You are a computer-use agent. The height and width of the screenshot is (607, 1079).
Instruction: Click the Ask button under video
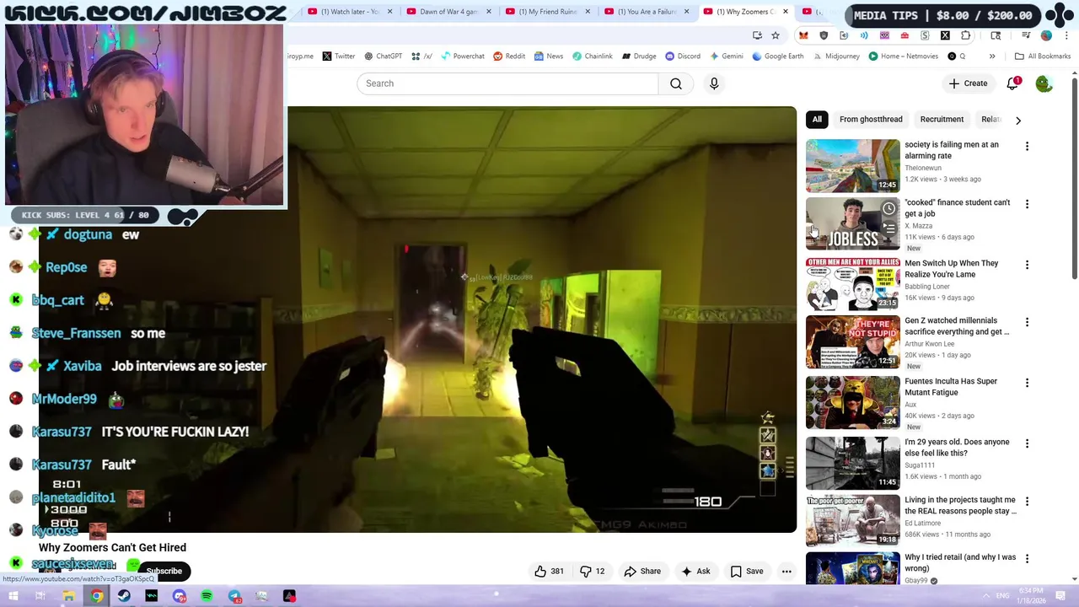click(x=696, y=571)
